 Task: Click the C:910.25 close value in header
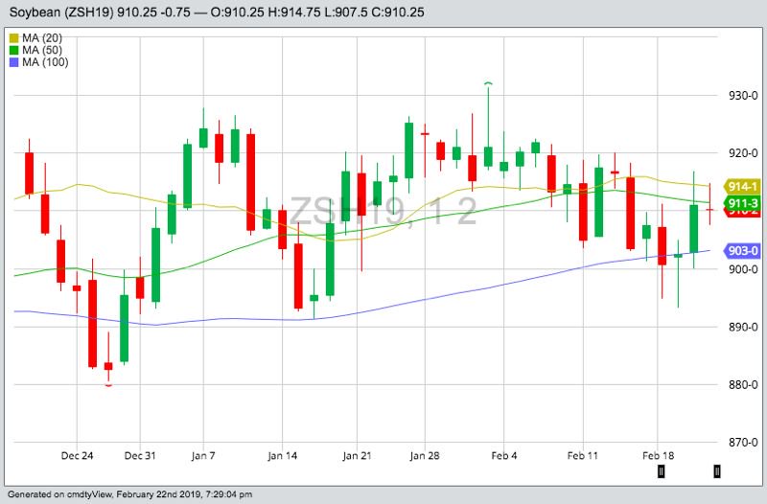(398, 12)
